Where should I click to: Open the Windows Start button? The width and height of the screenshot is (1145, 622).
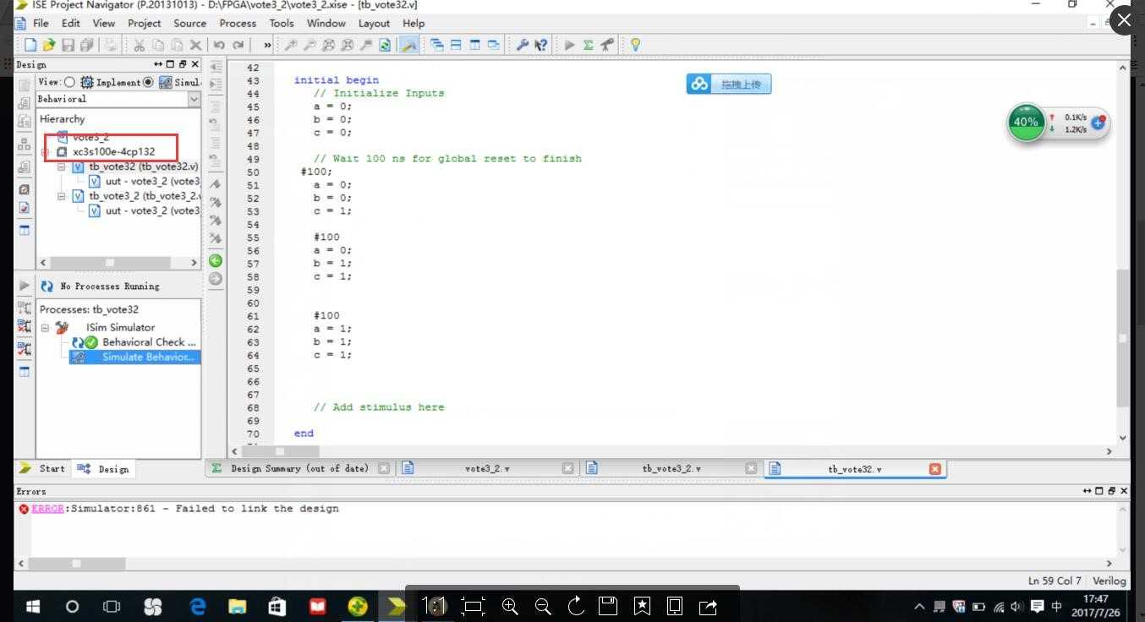point(34,606)
